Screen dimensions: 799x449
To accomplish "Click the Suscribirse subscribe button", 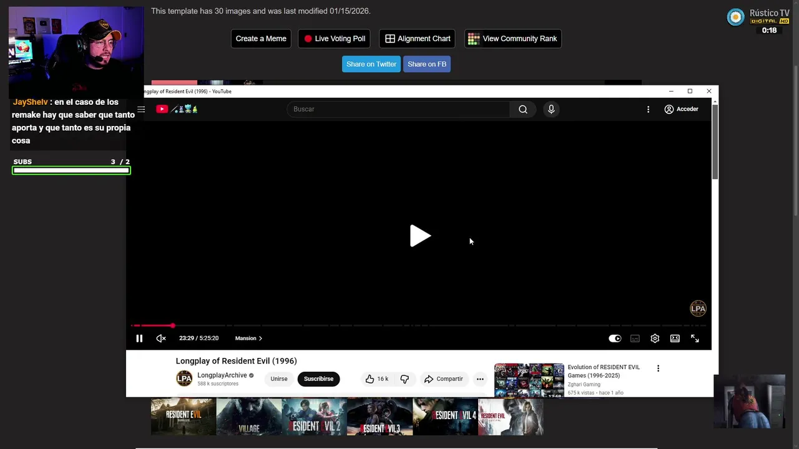I will (x=318, y=379).
